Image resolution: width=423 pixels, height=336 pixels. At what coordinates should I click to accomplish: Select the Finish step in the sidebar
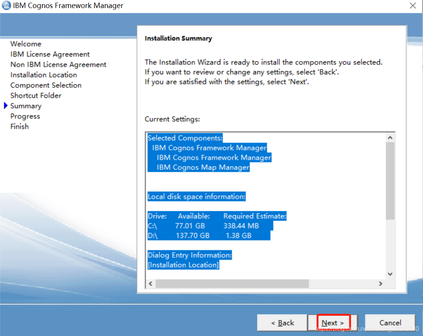20,126
